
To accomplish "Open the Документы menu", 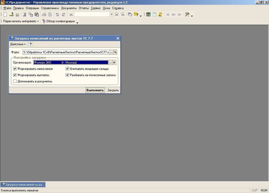I will (x=69, y=8).
